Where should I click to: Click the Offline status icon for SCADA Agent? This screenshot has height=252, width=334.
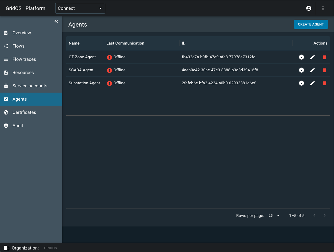click(109, 70)
